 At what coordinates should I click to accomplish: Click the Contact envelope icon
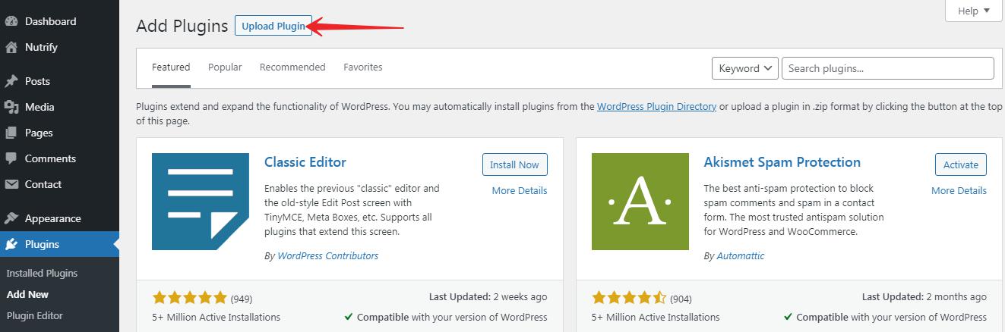coord(11,184)
